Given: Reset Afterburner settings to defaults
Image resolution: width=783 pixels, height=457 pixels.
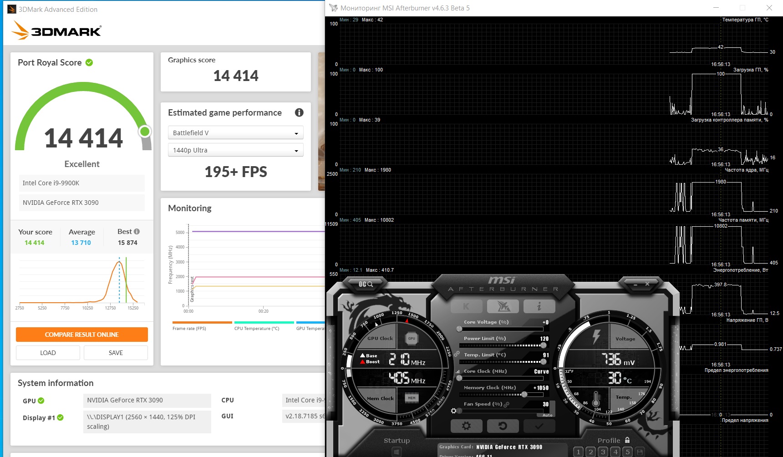Looking at the screenshot, I should click(x=503, y=426).
